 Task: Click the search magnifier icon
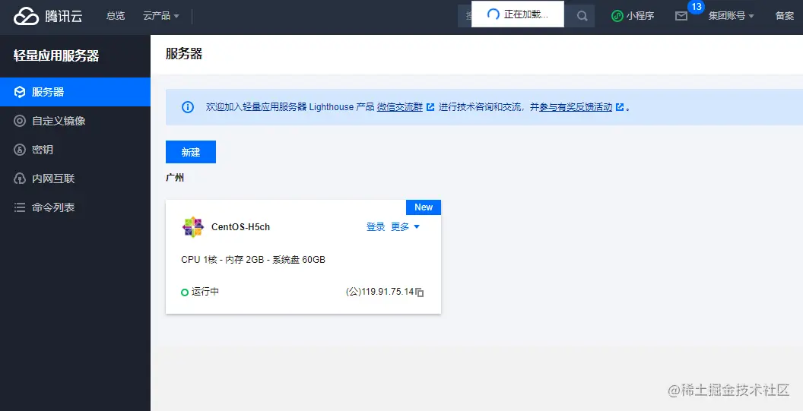(x=582, y=16)
